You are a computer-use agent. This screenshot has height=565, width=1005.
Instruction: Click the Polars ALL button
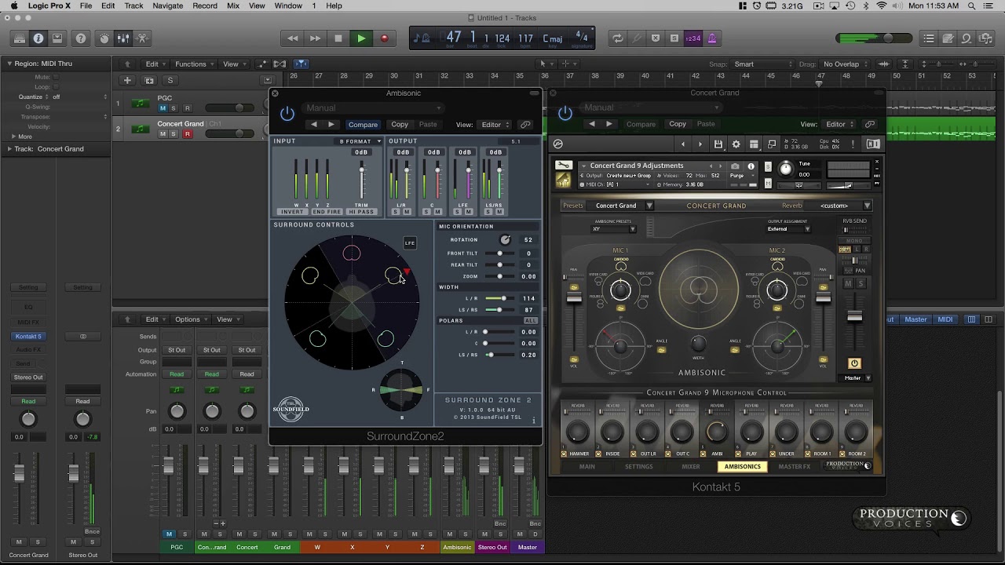(x=531, y=321)
